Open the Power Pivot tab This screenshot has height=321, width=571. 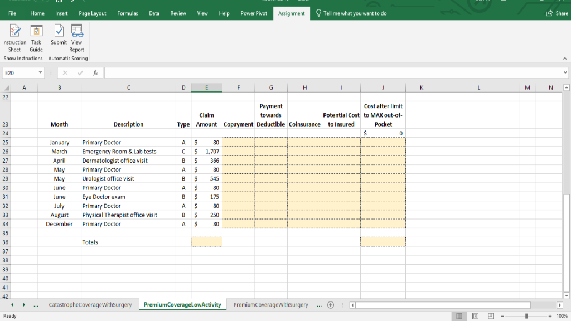[254, 13]
